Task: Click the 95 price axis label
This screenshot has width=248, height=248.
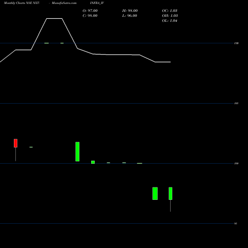Action: tap(236, 224)
